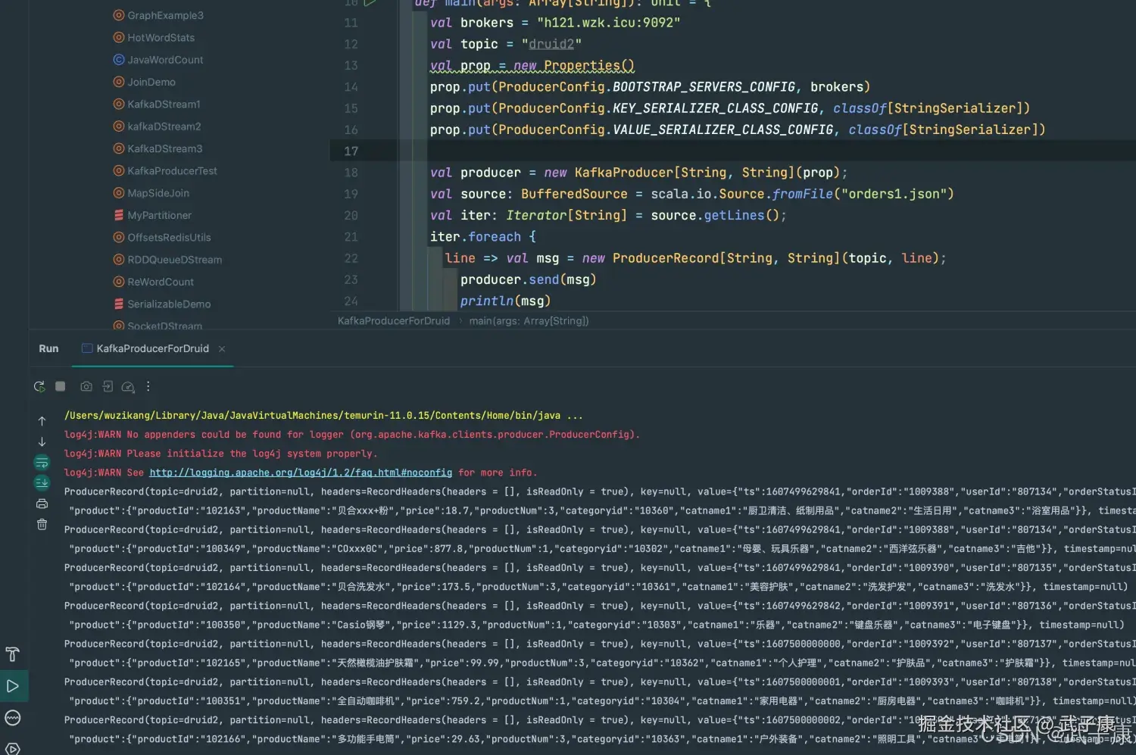Click the "h121.wzk.icu:9092" brokers string
This screenshot has width=1136, height=755.
tap(608, 23)
